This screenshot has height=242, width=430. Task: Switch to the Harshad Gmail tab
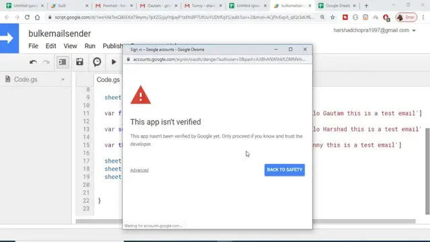pyautogui.click(x=114, y=5)
